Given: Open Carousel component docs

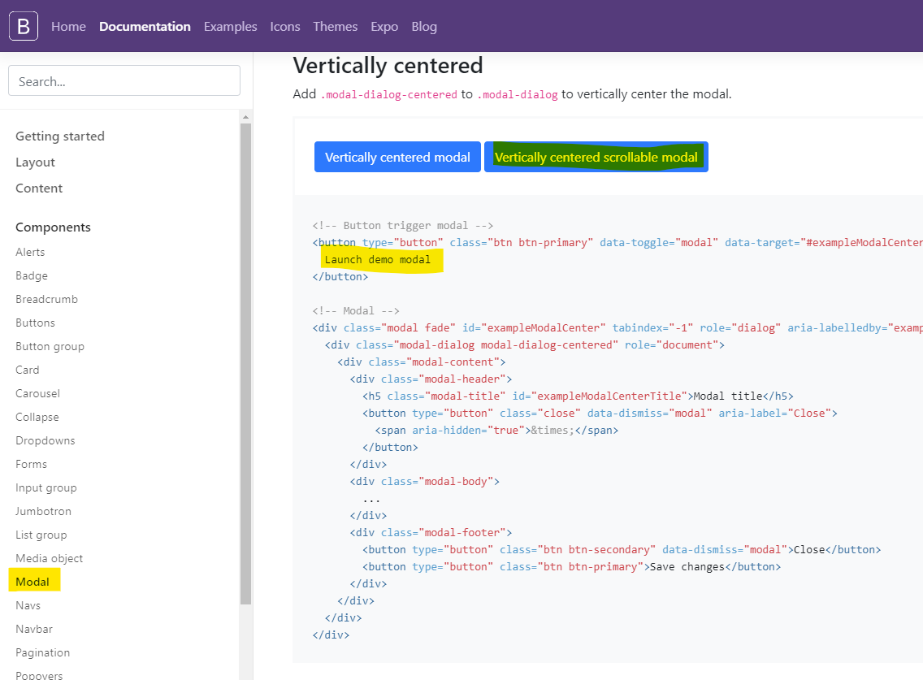Looking at the screenshot, I should (x=37, y=393).
